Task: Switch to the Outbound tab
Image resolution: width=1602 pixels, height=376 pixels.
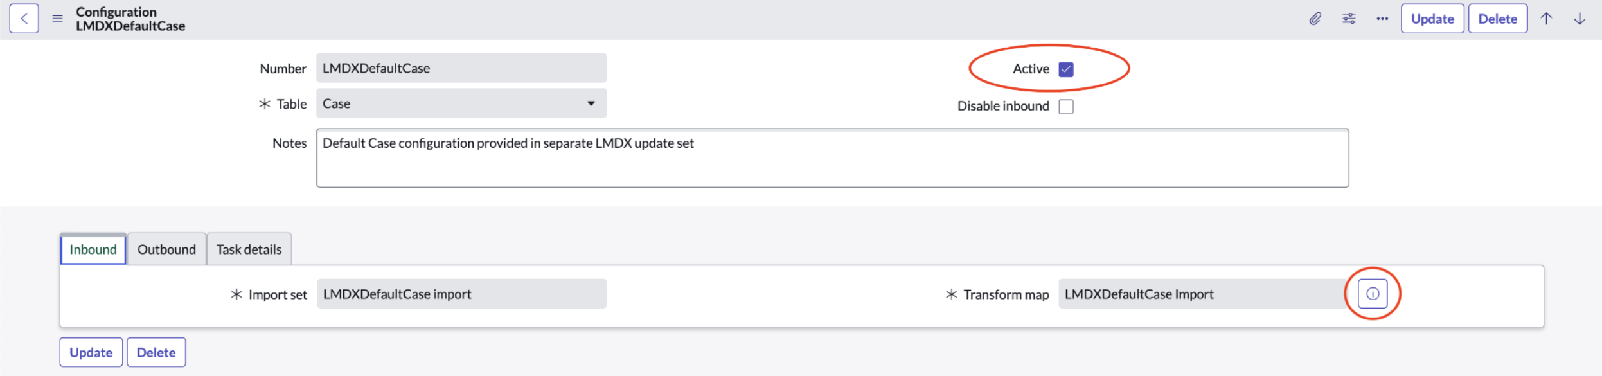Action: [x=166, y=249]
